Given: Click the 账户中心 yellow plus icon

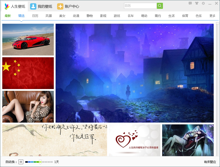Looking at the screenshot, I should tap(60, 7).
